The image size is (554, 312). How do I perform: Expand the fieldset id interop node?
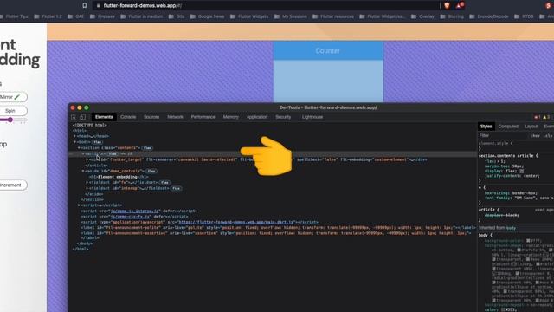click(87, 188)
